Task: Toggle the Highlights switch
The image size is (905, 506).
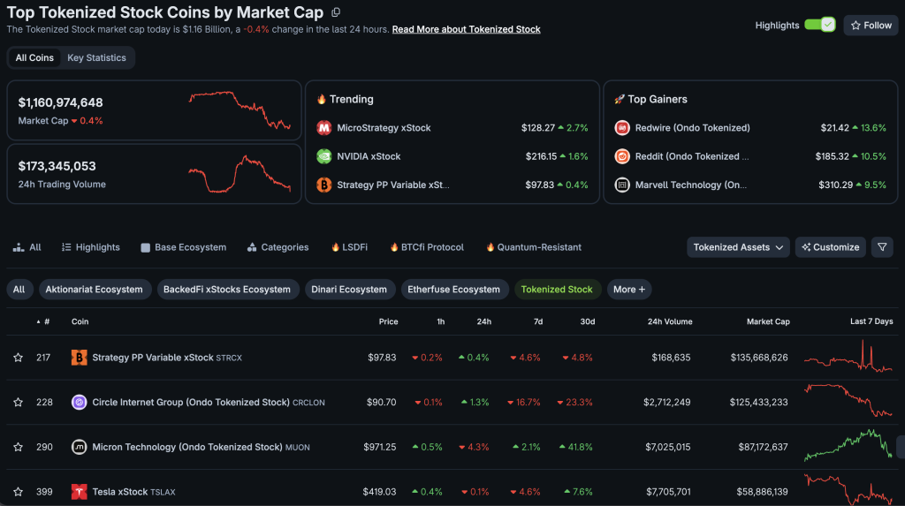Action: (819, 25)
